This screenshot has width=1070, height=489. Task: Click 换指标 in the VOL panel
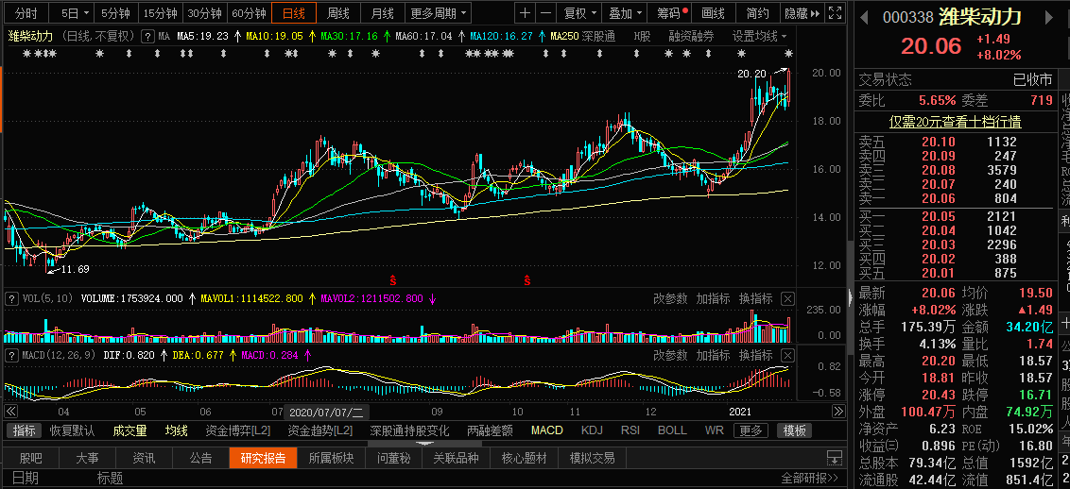(755, 298)
